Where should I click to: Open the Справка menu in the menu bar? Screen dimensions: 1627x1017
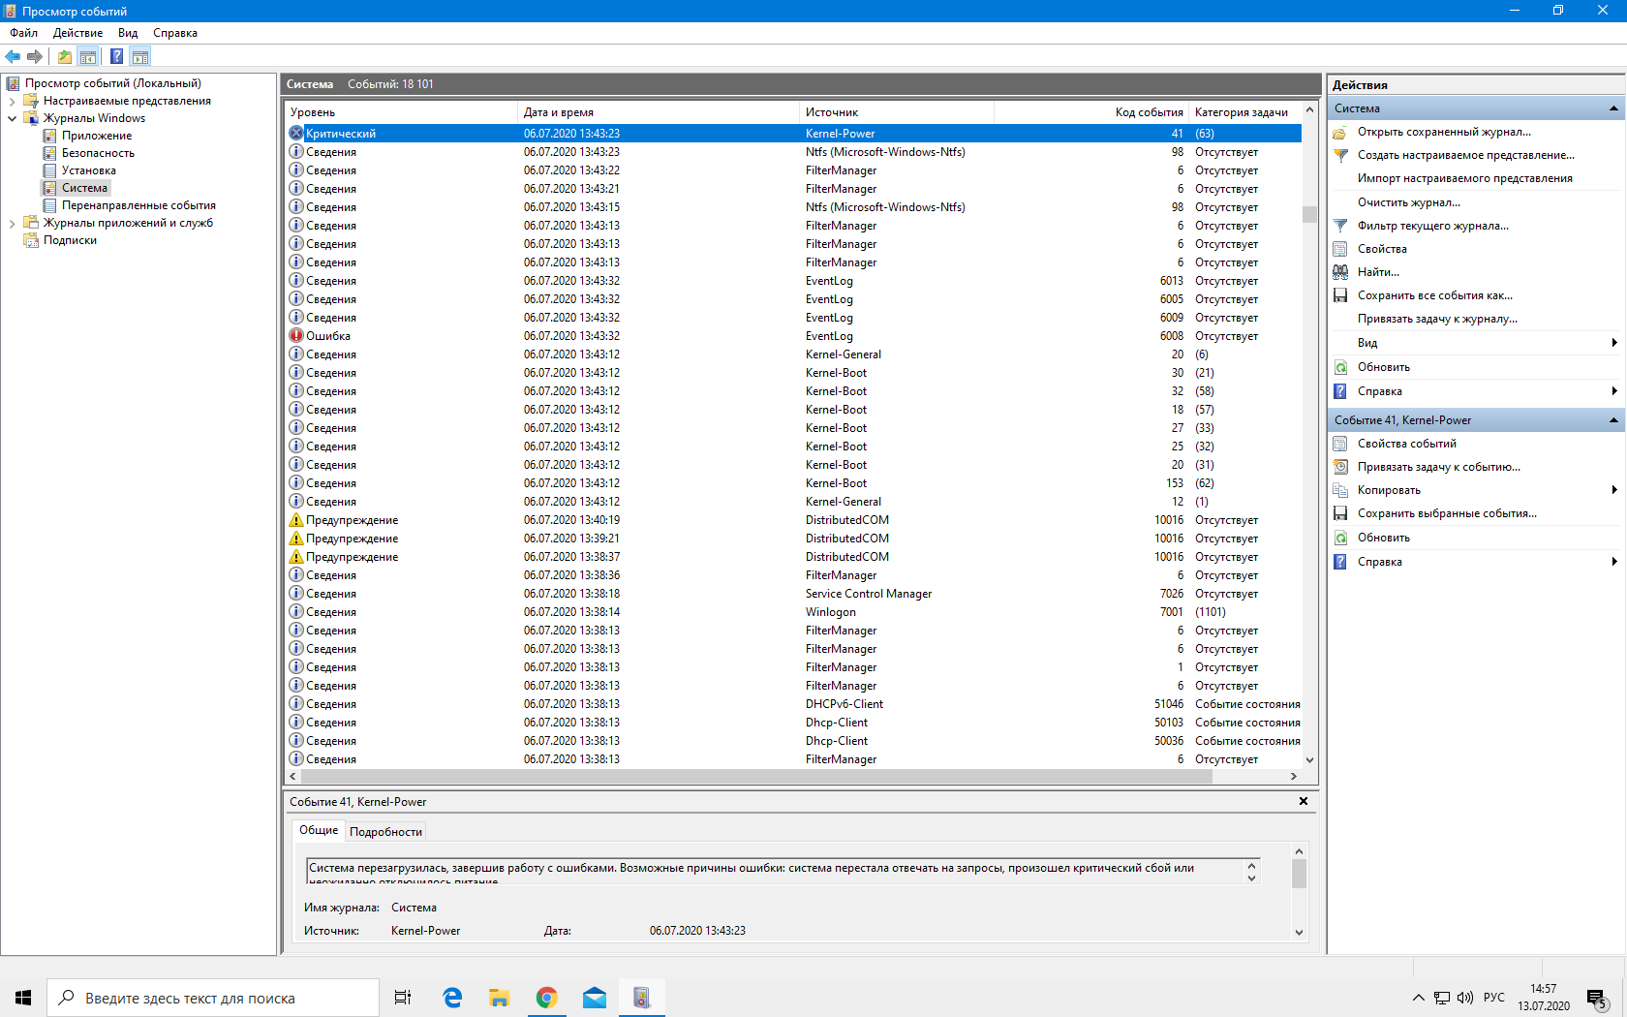tap(175, 33)
